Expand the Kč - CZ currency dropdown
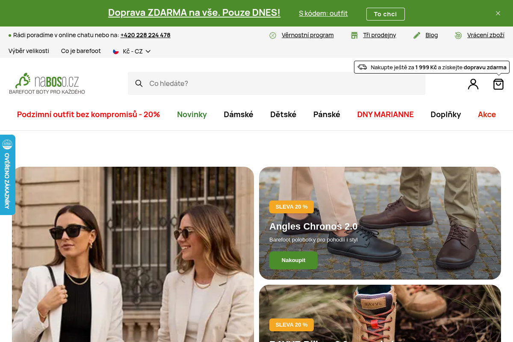 (132, 51)
